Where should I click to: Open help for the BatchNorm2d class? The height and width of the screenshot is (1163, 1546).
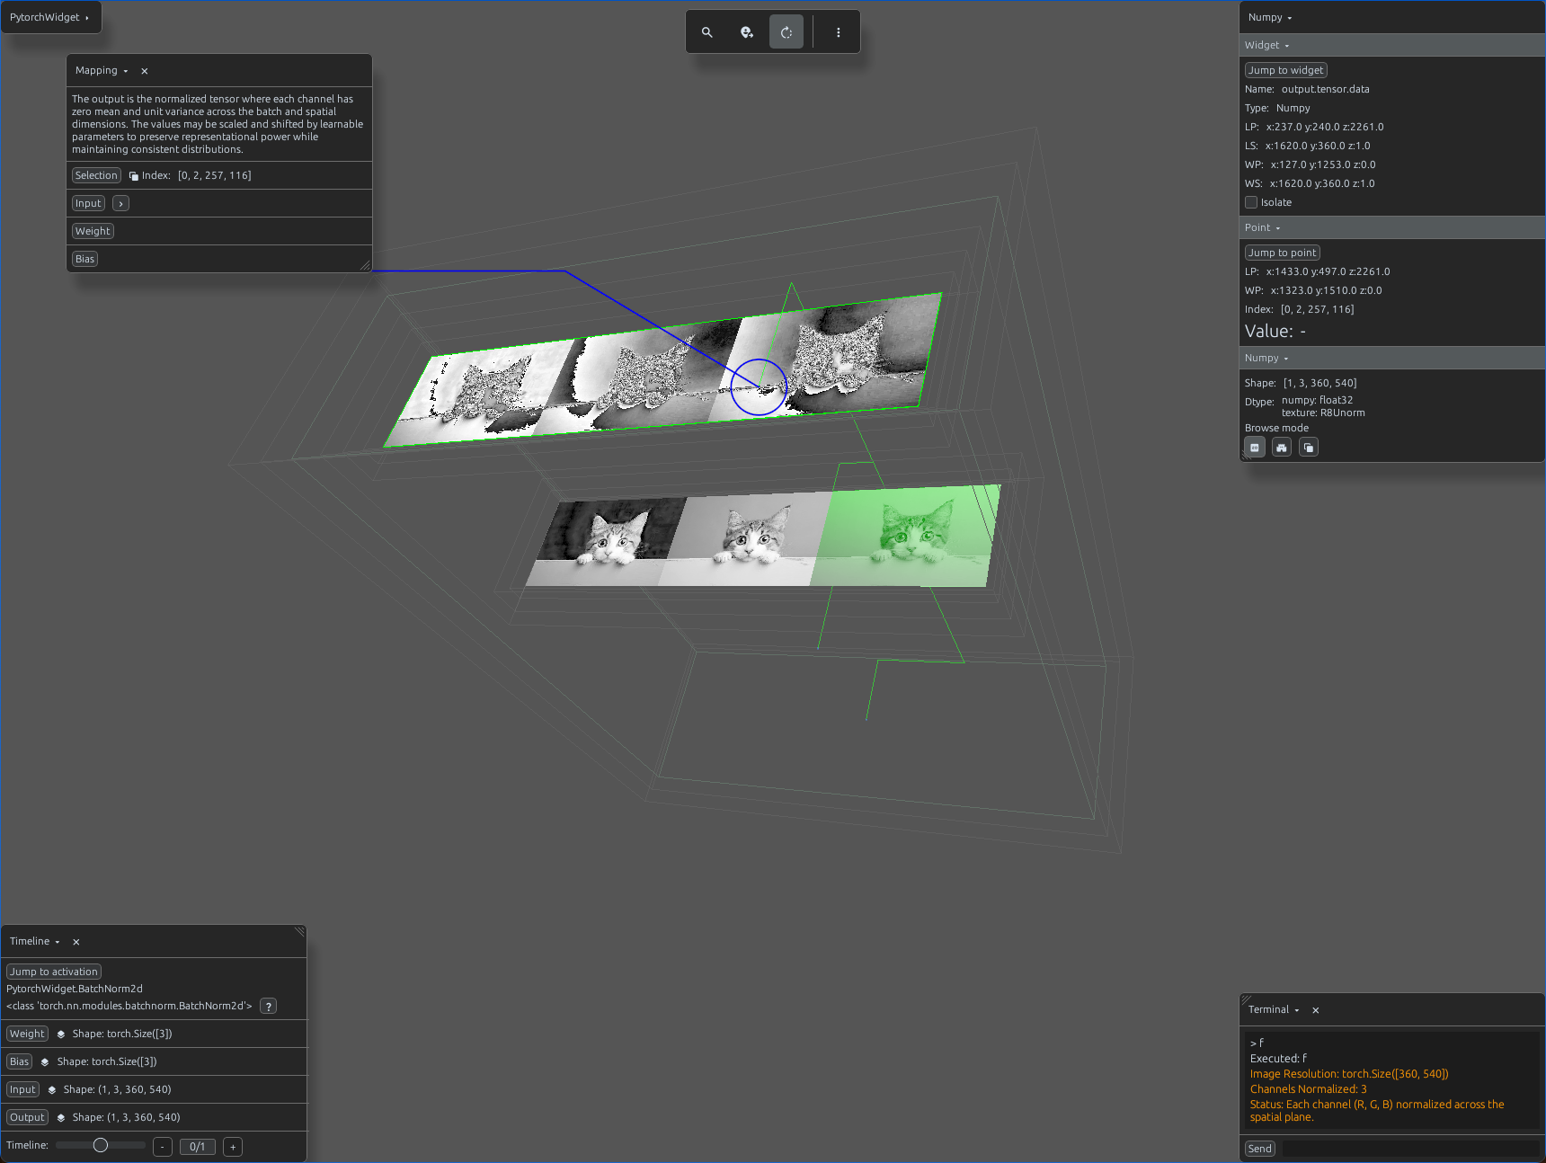(x=268, y=1007)
